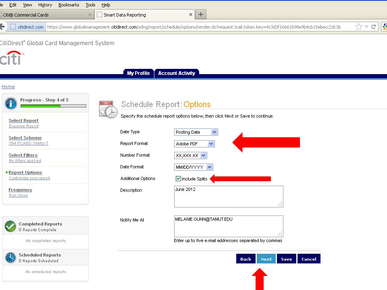Click the Select Report step link
This screenshot has width=387, height=290.
coord(23,120)
